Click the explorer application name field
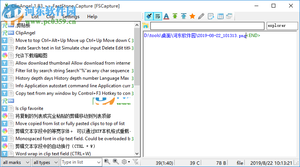300x167 pixels. point(282,26)
